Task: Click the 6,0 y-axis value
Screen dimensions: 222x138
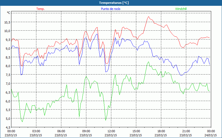Action: coord(8,101)
